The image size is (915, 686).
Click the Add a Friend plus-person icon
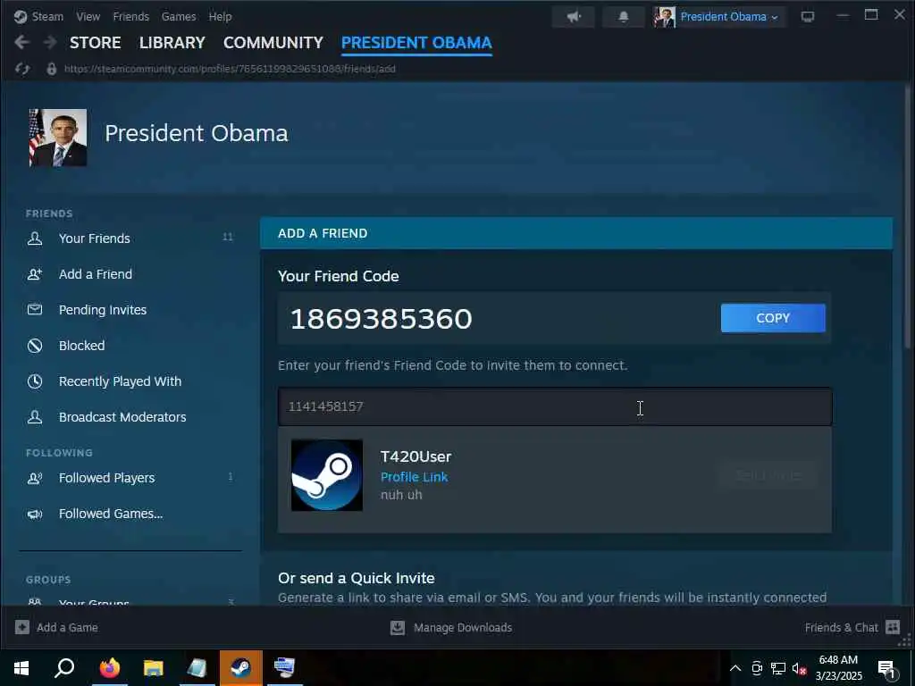[35, 274]
